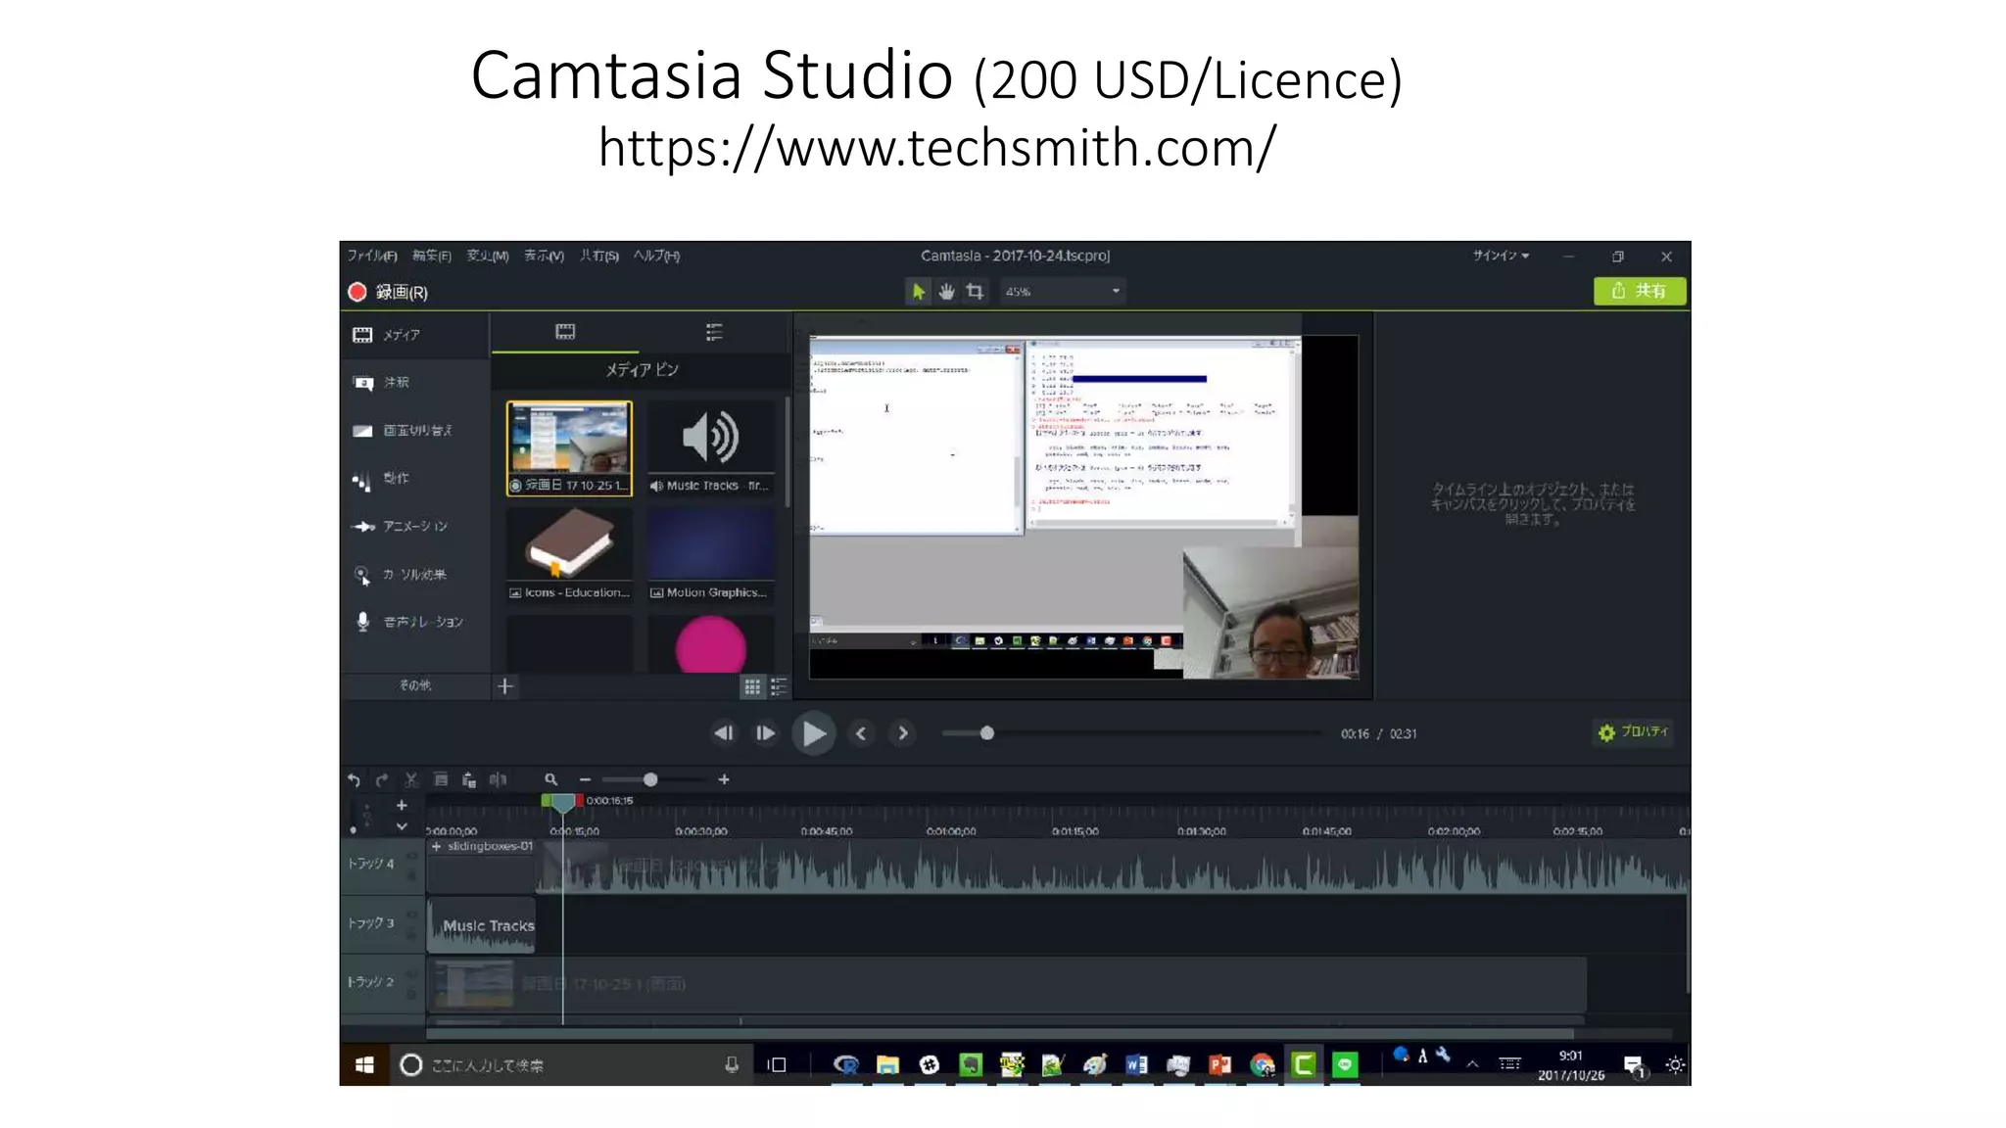Viewport: 2006px width, 1128px height.
Task: Open the 編集(E) menu
Action: 431,256
